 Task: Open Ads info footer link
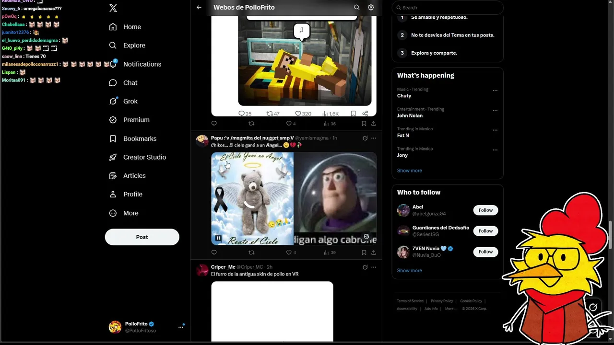(x=431, y=309)
